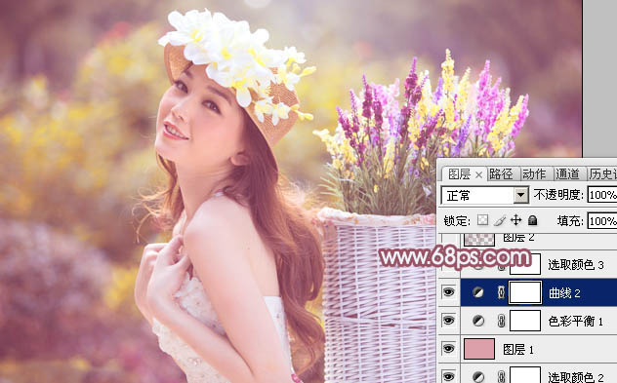Click the lock transparent pixels icon
The image size is (617, 383).
[x=482, y=220]
